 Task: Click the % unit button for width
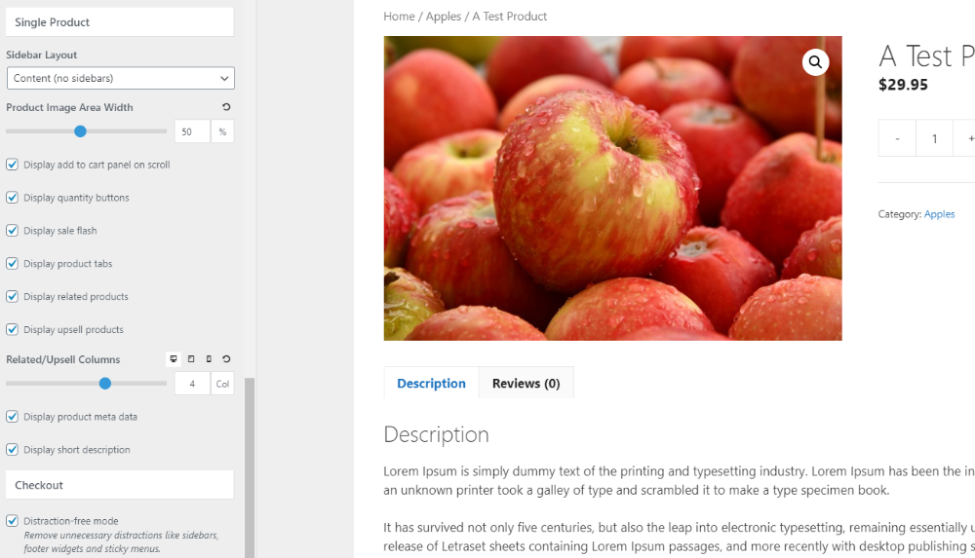222,131
